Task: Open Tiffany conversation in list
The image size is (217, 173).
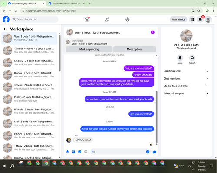Action: (x=29, y=148)
